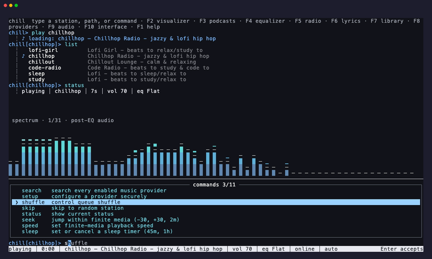Open the F3 podcasts shortcut
The image size is (432, 259).
click(x=217, y=21)
